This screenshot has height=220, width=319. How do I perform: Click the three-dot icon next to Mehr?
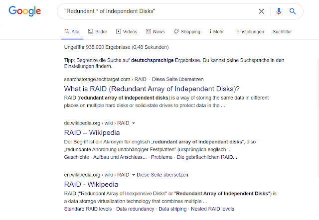[x=210, y=31]
